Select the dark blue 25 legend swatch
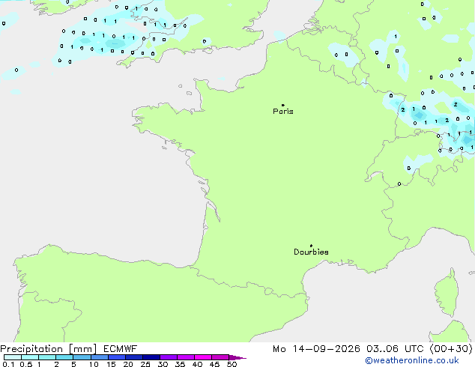This screenshot has height=367, width=475. tap(151, 357)
